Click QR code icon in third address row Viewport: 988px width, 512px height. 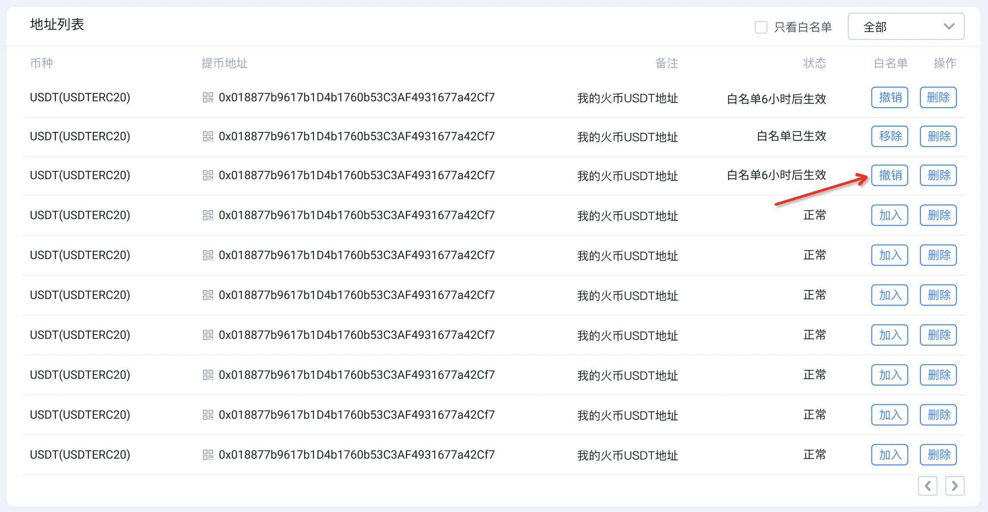pyautogui.click(x=207, y=175)
